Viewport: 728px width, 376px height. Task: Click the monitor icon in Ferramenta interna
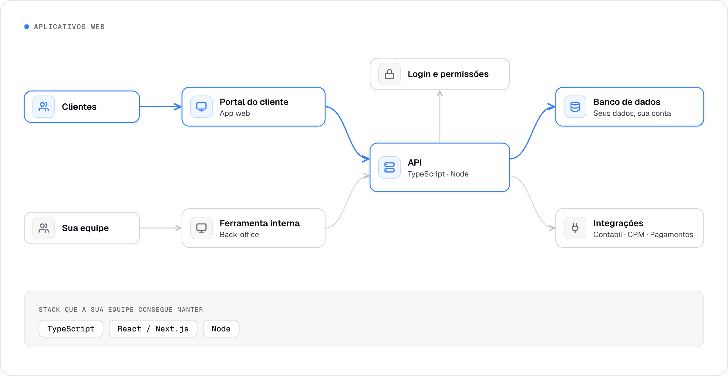(x=201, y=228)
